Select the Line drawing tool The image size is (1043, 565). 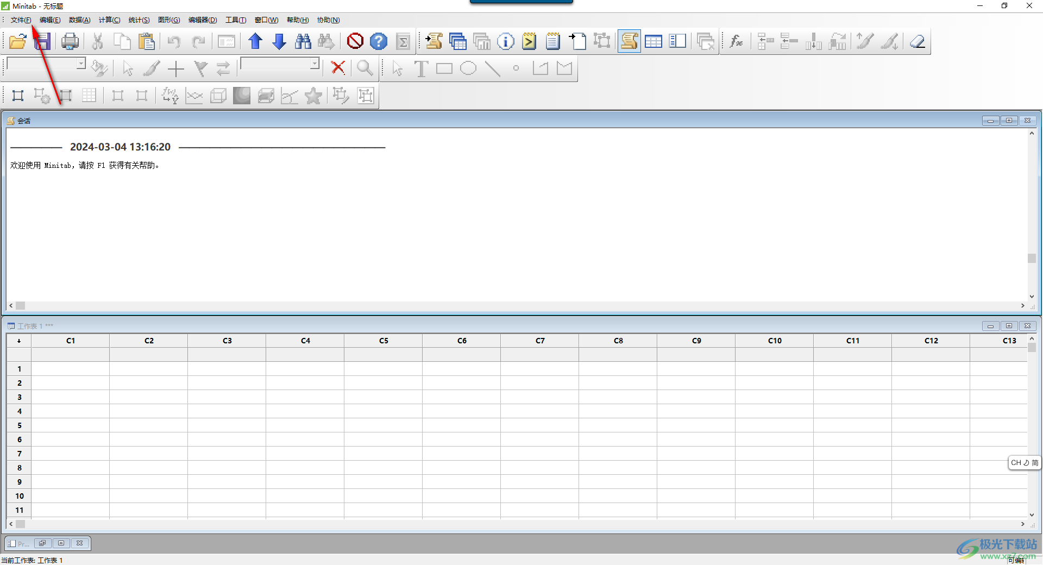point(492,68)
